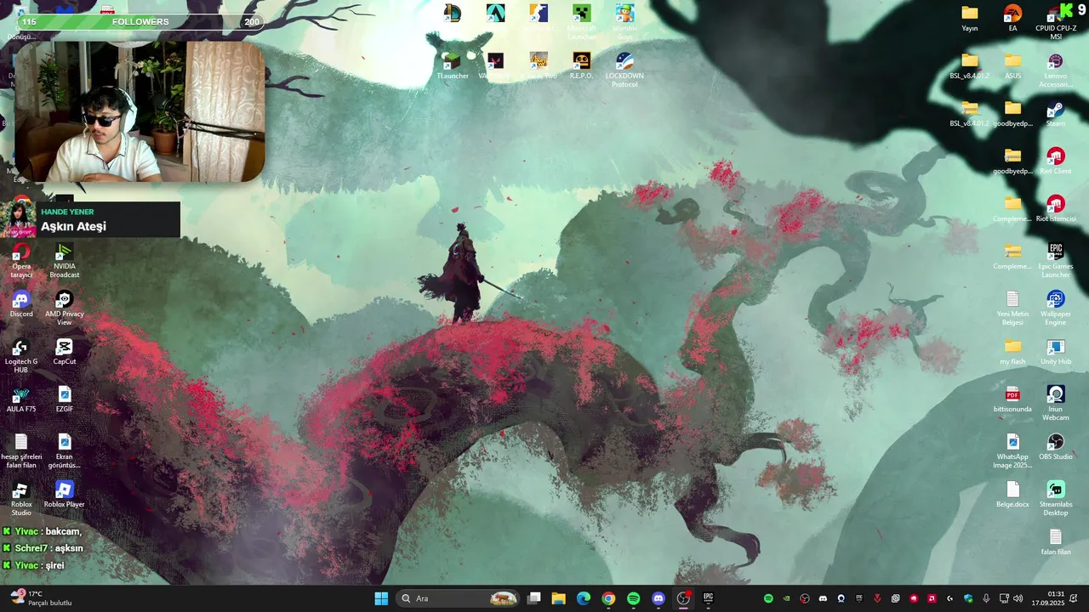Open the falan filan text file at bottom right
The width and height of the screenshot is (1089, 612).
pos(1056,541)
